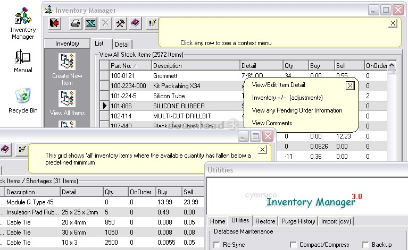Click row selector for 100-0121
Image resolution: width=408 pixels, height=250 pixels.
tap(105, 75)
